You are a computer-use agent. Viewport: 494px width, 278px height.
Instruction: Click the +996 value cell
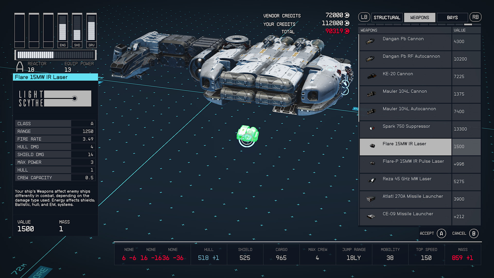(x=466, y=164)
